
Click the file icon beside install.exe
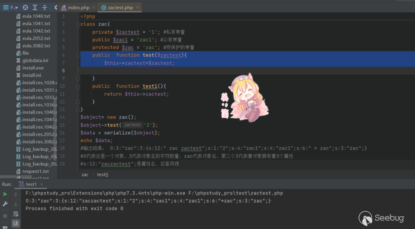point(18,68)
